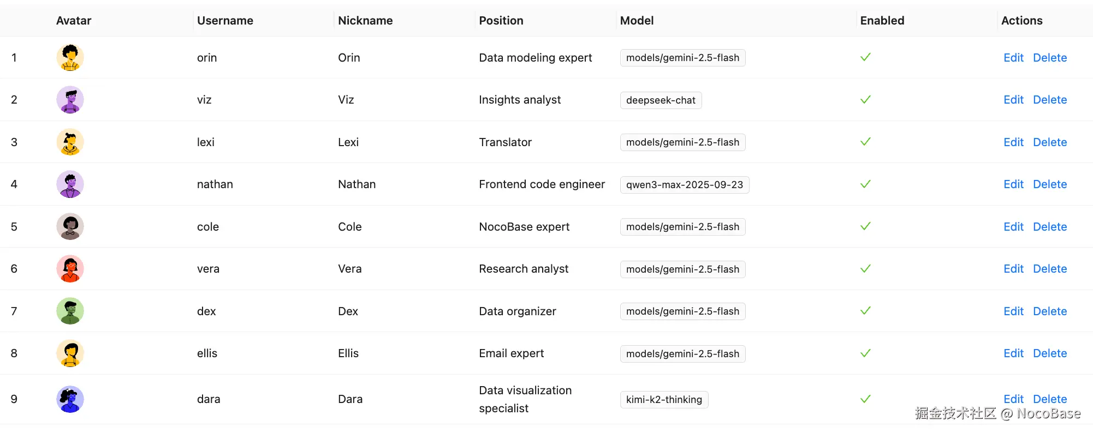The image size is (1093, 433).
Task: Delete the vera employee row
Action: click(1050, 269)
